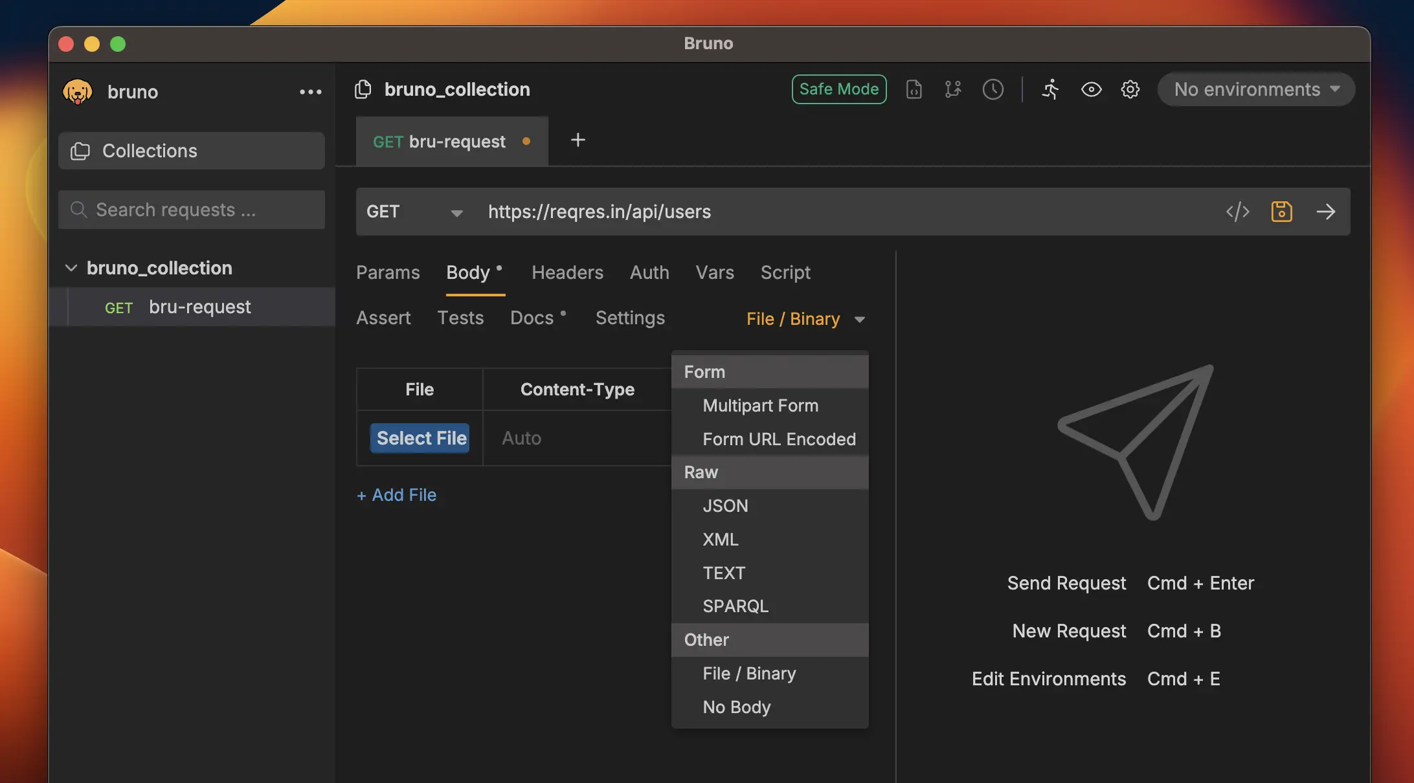1414x783 pixels.
Task: Open collection settings gear icon
Action: click(1130, 89)
